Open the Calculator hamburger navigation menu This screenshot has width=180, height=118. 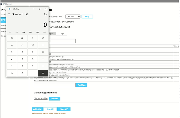(9, 14)
